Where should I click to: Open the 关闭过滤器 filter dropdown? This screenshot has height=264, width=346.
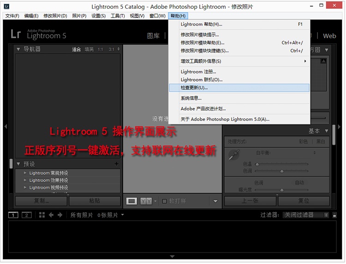[306, 215]
